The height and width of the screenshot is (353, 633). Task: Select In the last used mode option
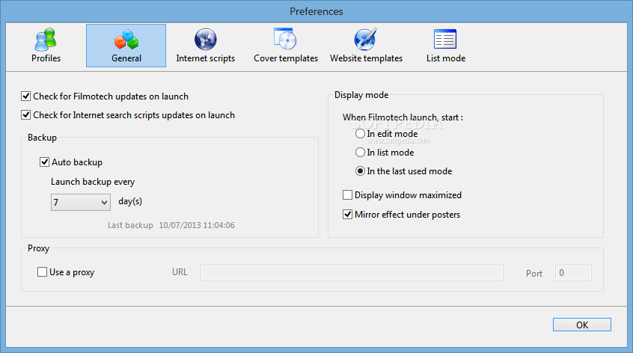(360, 171)
